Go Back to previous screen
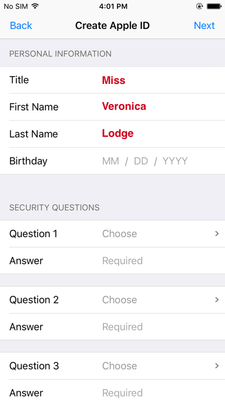This screenshot has height=401, width=225. 21,25
